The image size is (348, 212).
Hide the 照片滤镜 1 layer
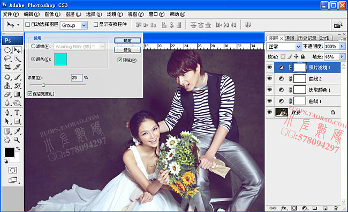(270, 67)
